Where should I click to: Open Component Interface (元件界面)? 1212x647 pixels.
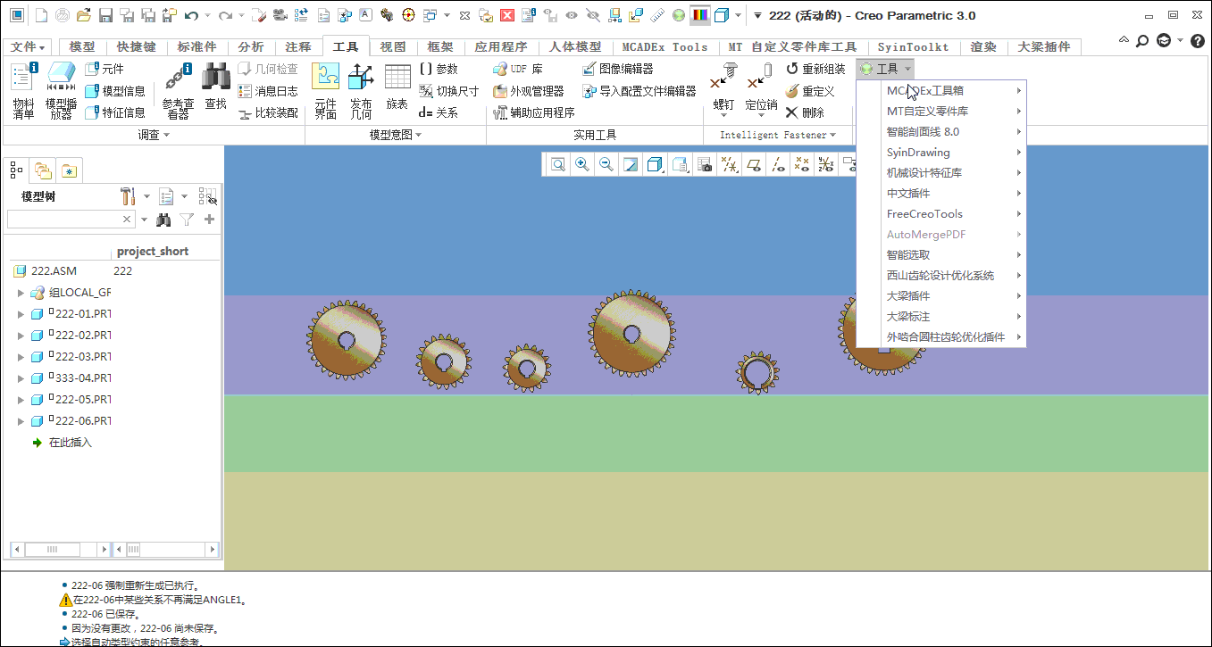[325, 90]
